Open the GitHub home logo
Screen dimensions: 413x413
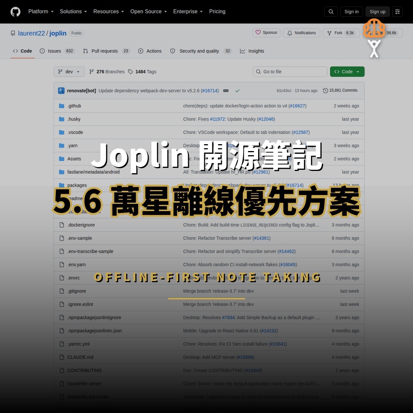click(x=16, y=11)
